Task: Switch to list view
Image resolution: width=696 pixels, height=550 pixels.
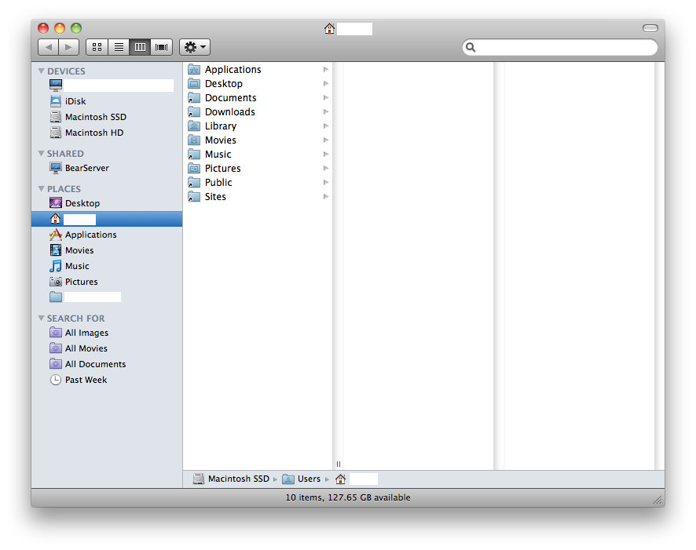Action: coord(119,47)
